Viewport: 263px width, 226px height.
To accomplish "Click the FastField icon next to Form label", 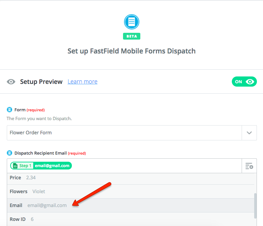I will (9, 110).
